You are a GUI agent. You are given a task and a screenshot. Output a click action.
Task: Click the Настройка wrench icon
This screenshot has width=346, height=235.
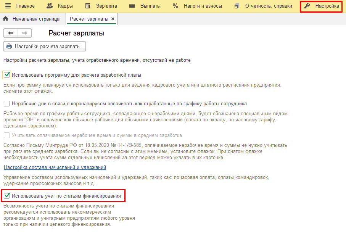point(307,6)
